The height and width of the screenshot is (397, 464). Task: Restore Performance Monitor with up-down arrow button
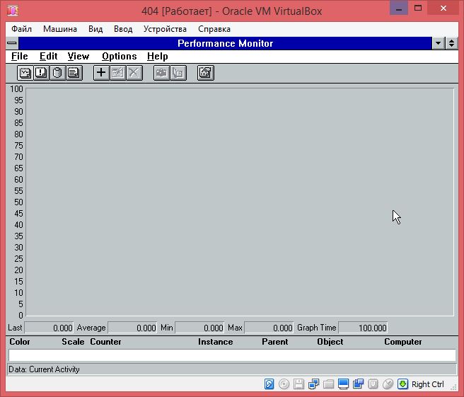pos(451,43)
